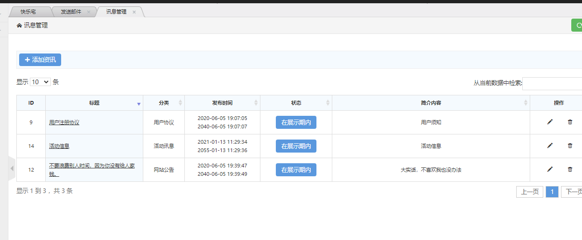Close the 讯息管理 tab with its x
The width and height of the screenshot is (582, 240).
tap(134, 12)
